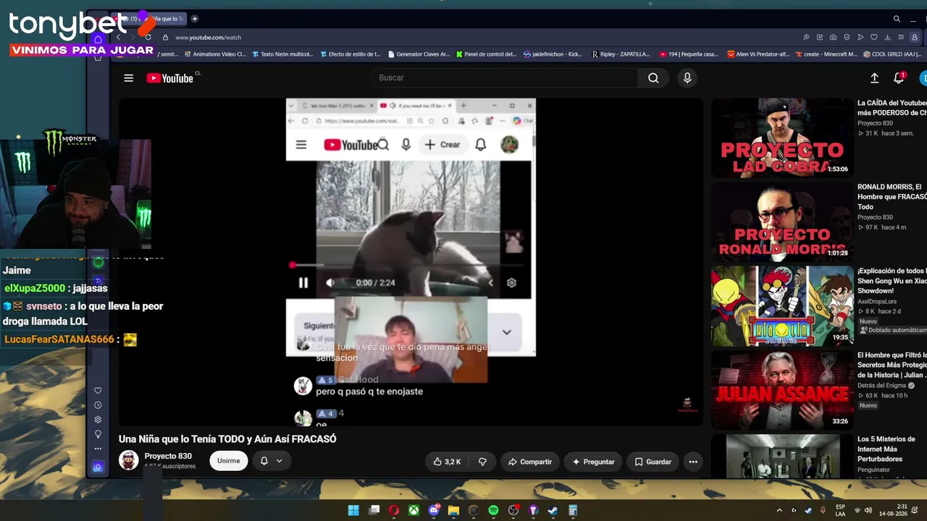This screenshot has height=521, width=927.
Task: Open the Proyecto Ronald Morris video thumbnail
Action: point(781,221)
